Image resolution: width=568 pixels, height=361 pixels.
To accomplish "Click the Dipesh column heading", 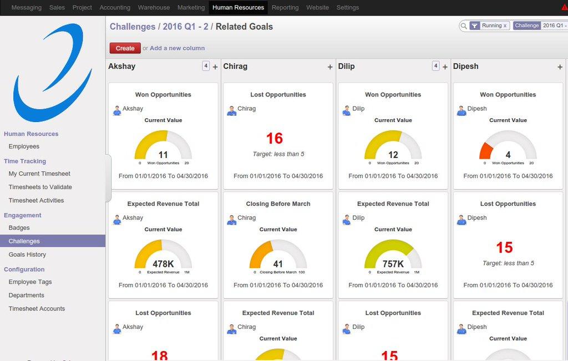I will (466, 66).
